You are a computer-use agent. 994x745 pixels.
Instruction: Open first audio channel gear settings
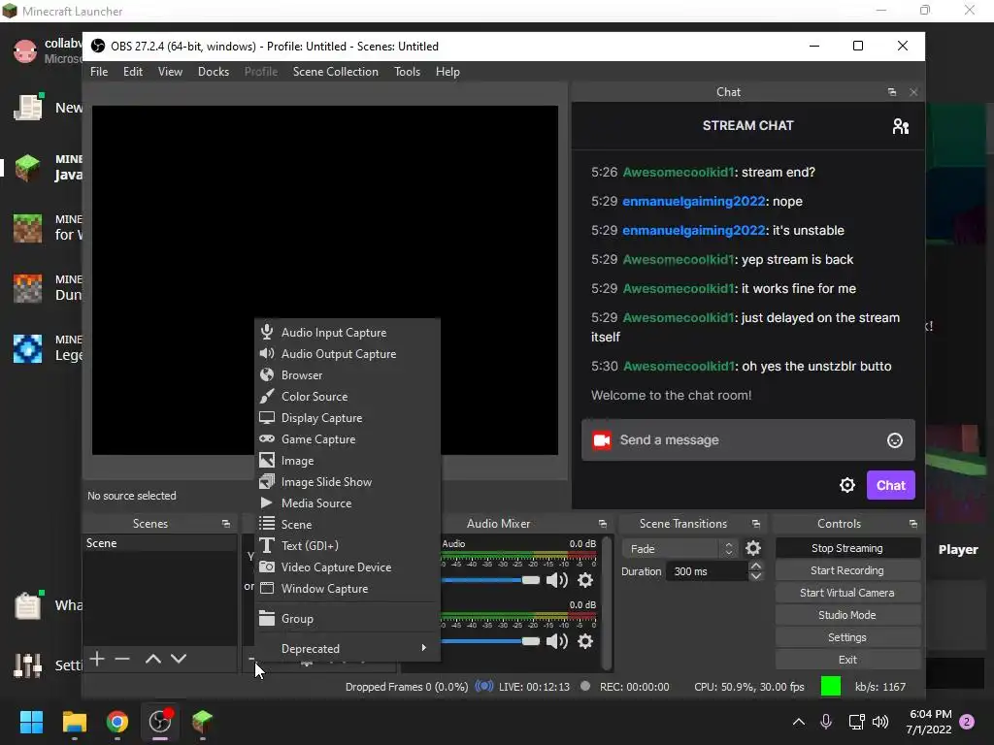coord(585,580)
